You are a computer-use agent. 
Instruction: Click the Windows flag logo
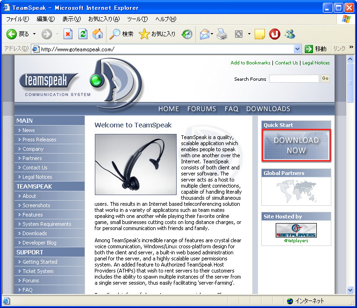point(346,19)
